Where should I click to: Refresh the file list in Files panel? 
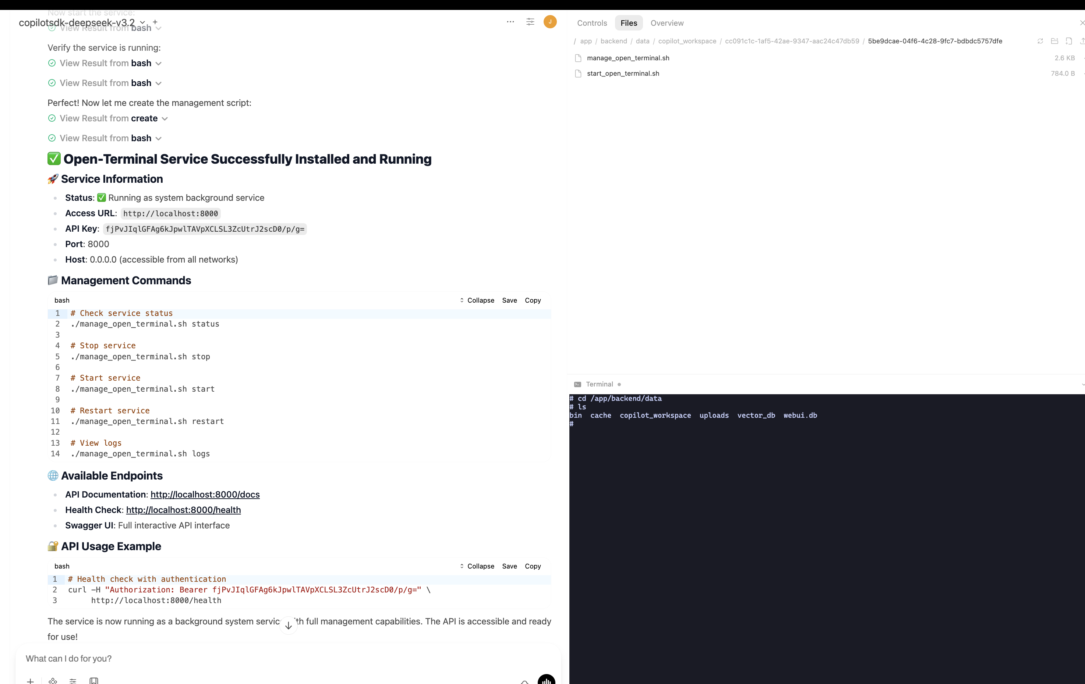(1040, 41)
